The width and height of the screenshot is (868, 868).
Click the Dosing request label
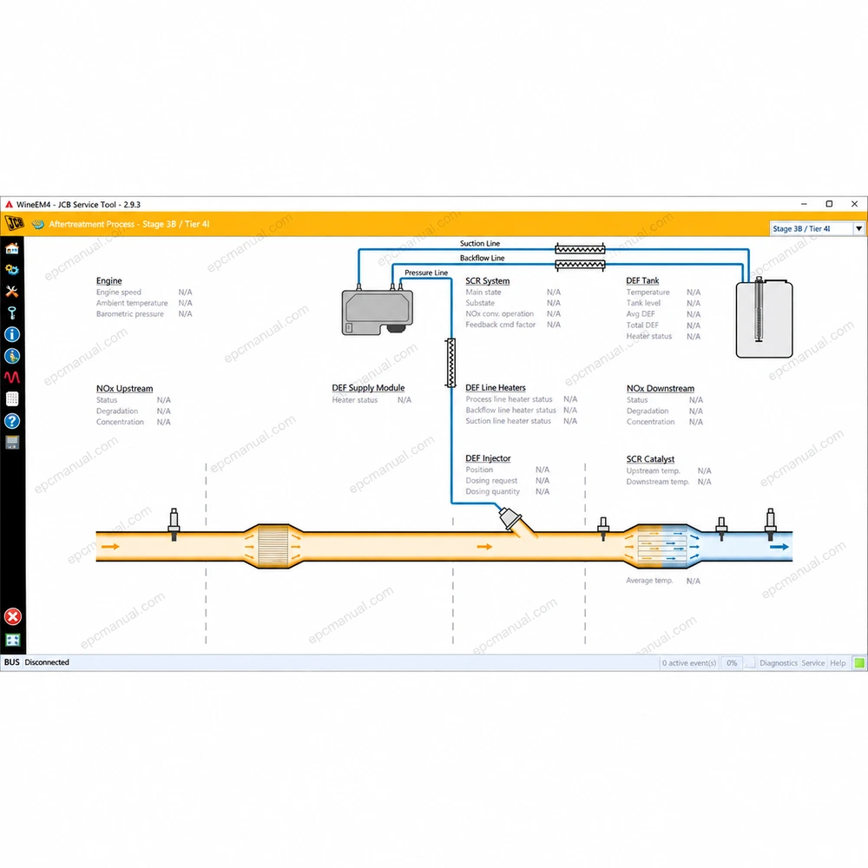tap(491, 481)
